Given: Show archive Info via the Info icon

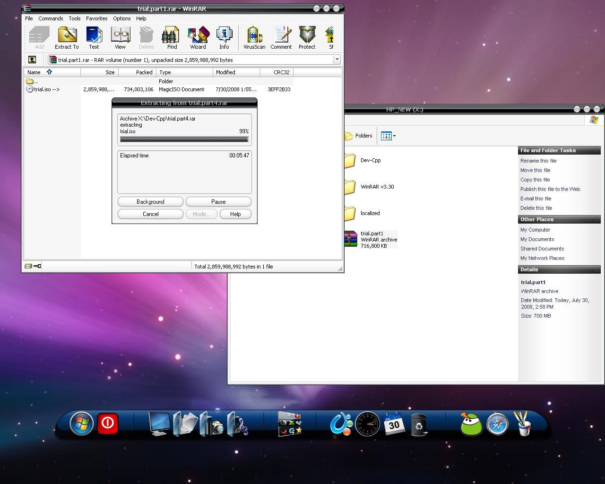Looking at the screenshot, I should coord(224,38).
